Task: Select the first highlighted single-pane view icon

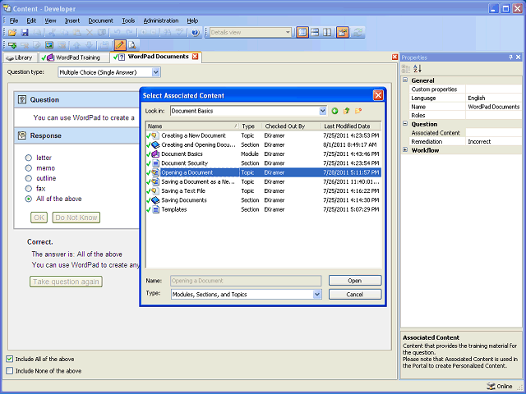Action: click(x=302, y=33)
